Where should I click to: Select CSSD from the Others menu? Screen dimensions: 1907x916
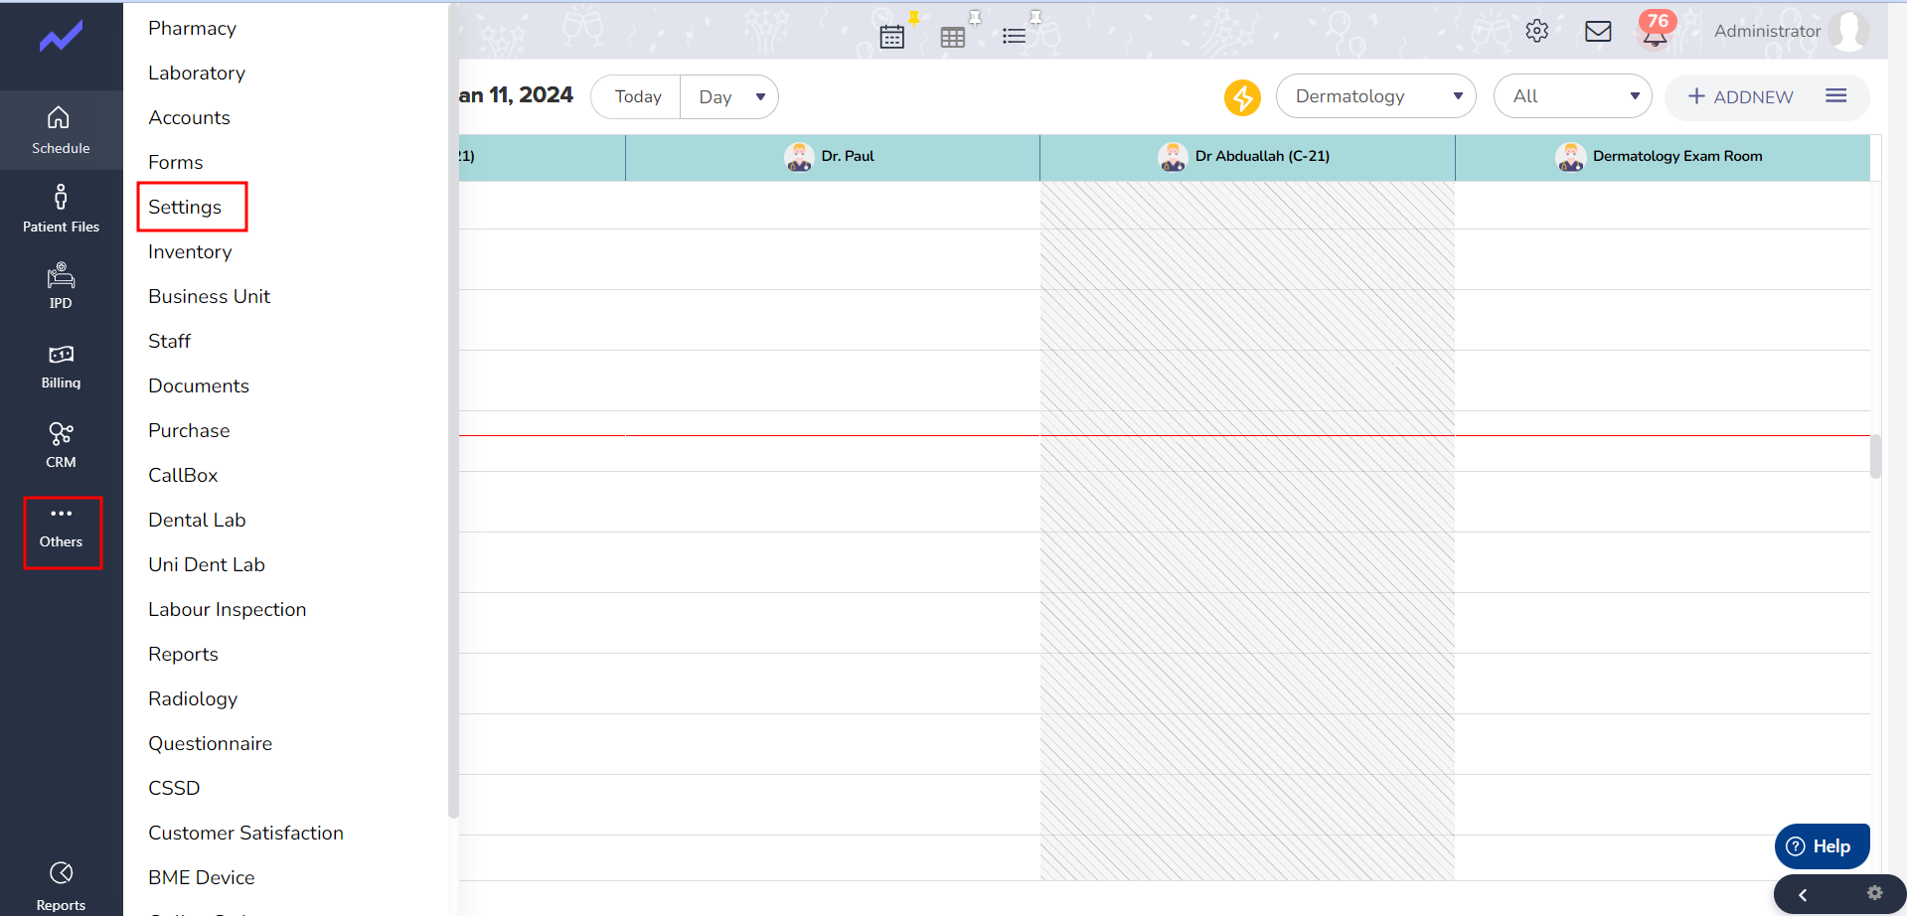click(174, 788)
